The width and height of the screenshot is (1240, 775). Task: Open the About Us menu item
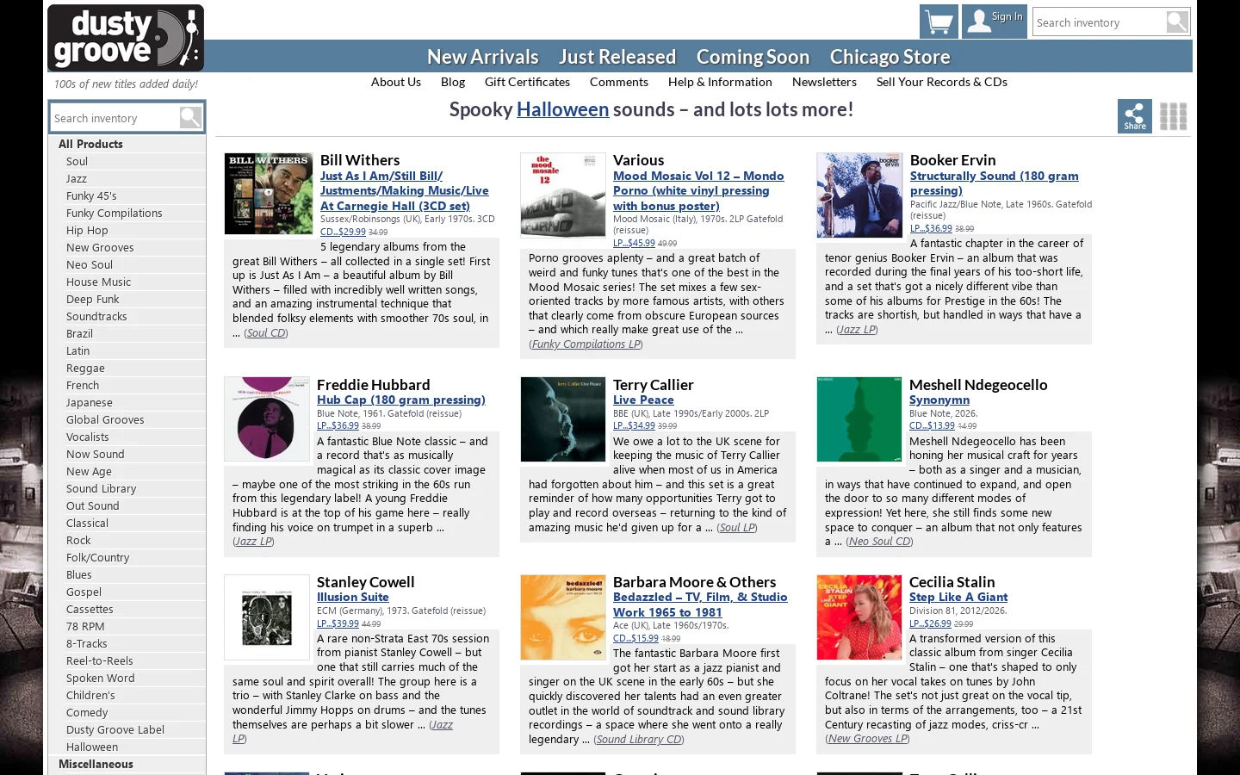[396, 82]
